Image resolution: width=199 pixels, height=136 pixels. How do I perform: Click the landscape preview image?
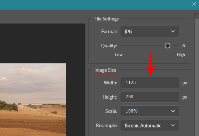[33, 100]
